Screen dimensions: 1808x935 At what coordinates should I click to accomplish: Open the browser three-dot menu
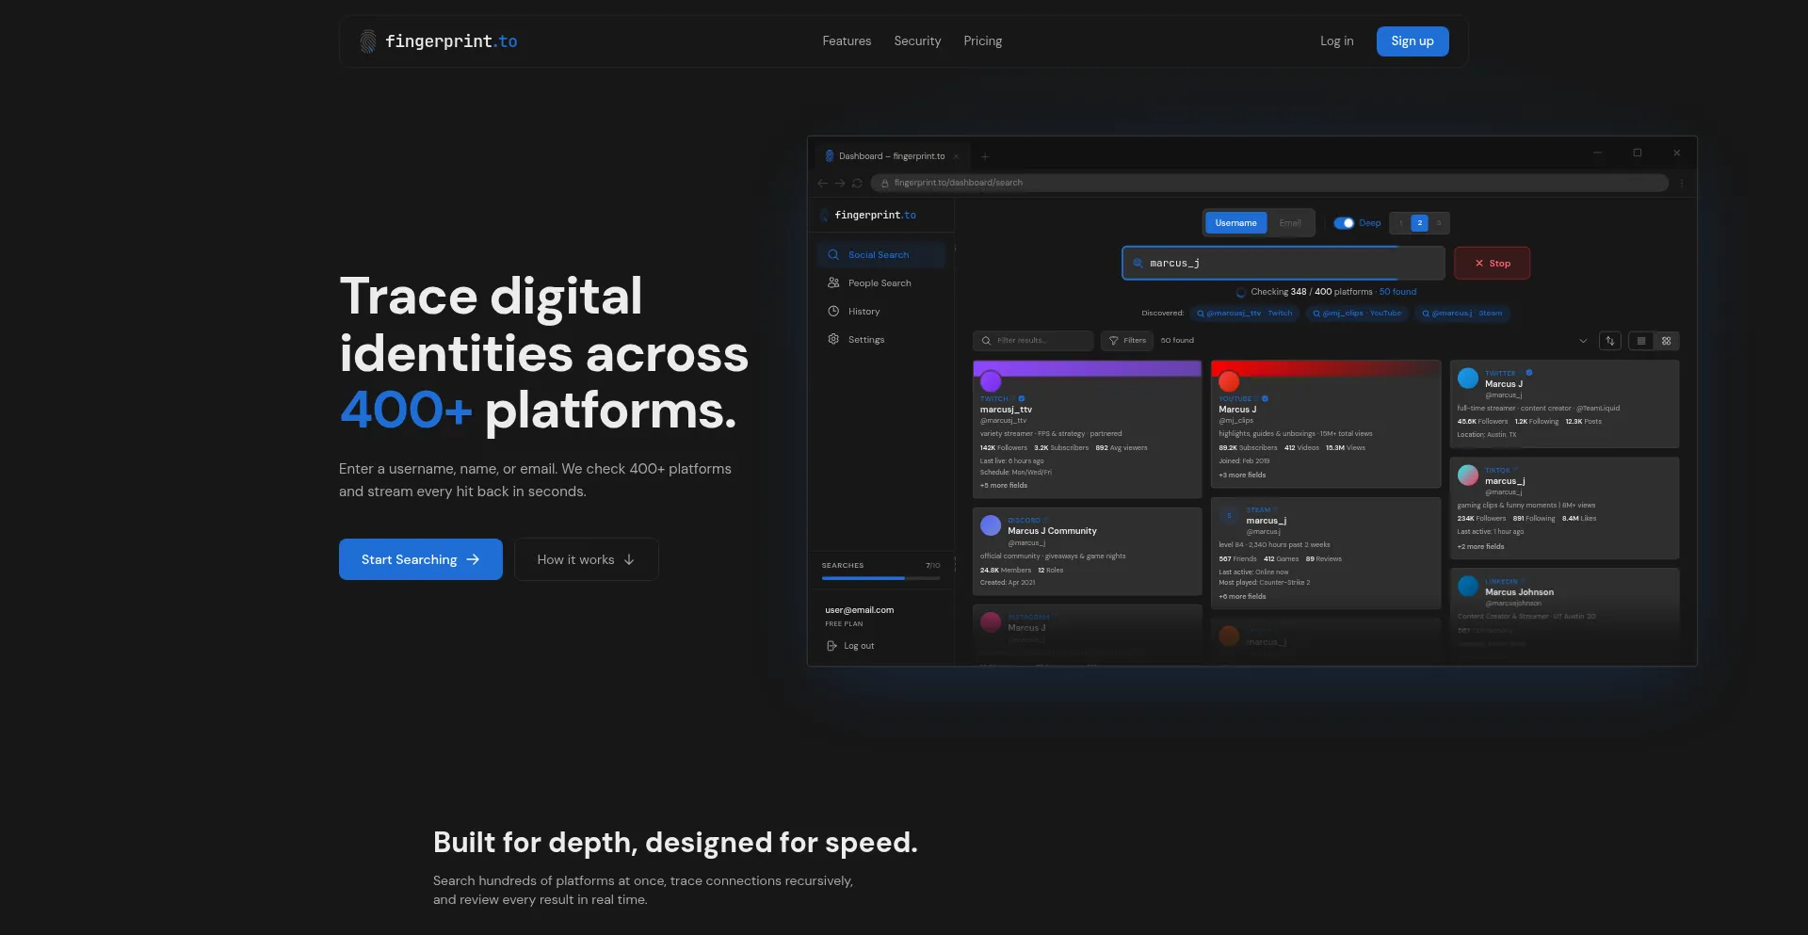coord(1682,183)
